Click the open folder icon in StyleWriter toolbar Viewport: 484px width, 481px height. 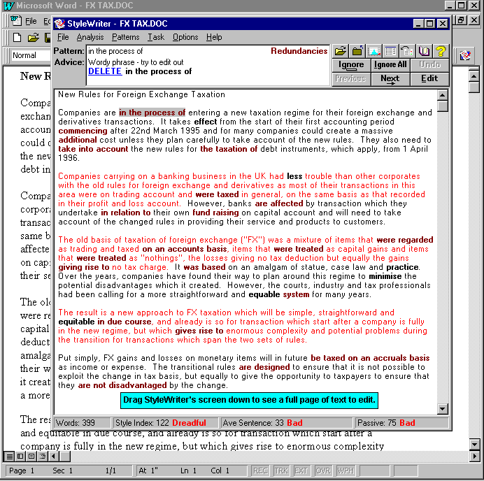pos(340,51)
